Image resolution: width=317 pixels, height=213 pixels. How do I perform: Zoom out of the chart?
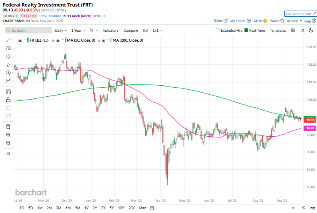pos(8,143)
